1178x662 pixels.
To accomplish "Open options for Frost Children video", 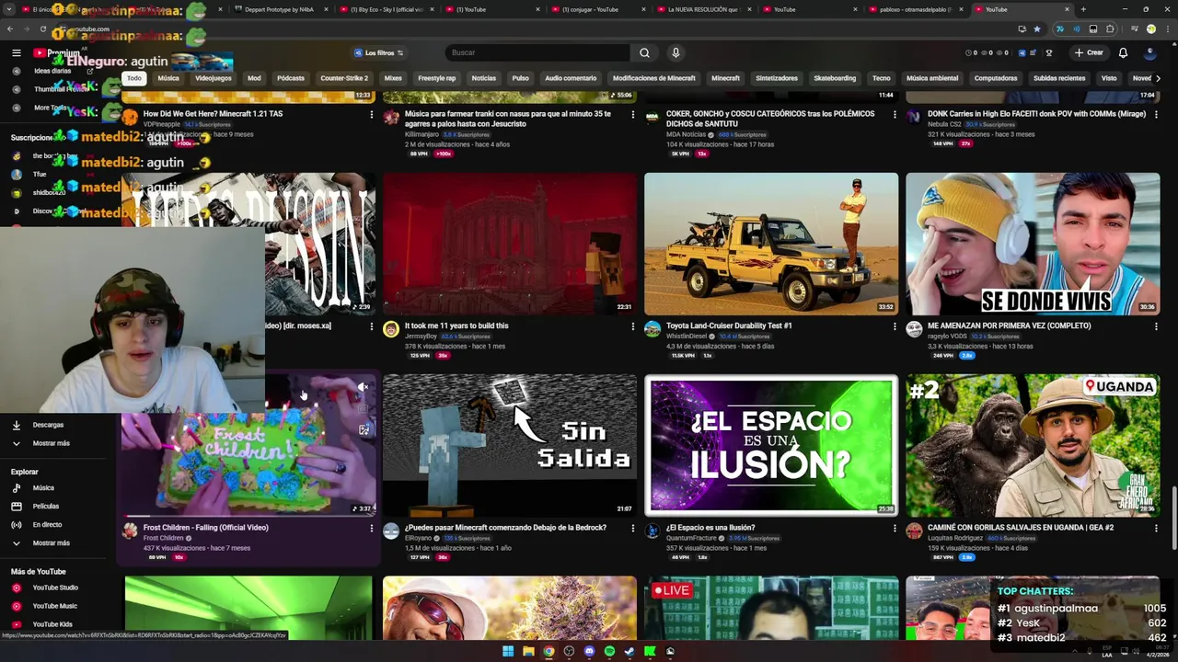I will point(372,528).
